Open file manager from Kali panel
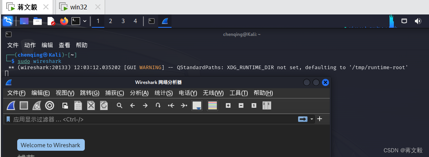The width and height of the screenshot is (429, 157). click(38, 21)
